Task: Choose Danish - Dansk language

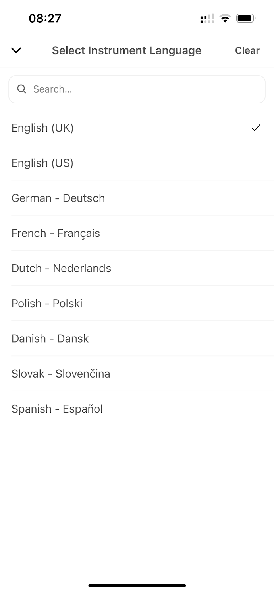Action: pyautogui.click(x=50, y=339)
